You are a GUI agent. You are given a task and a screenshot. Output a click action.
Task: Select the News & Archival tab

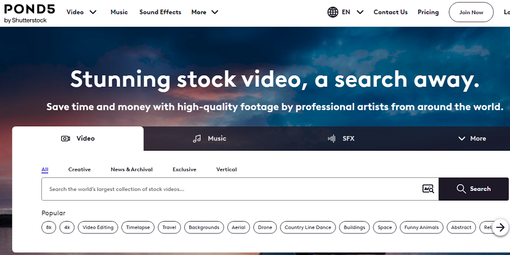click(x=131, y=169)
